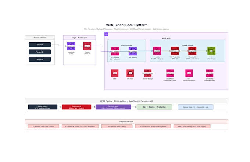The image size is (250, 162).
Task: Select the IAM Roles icon
Action: click(130, 73)
